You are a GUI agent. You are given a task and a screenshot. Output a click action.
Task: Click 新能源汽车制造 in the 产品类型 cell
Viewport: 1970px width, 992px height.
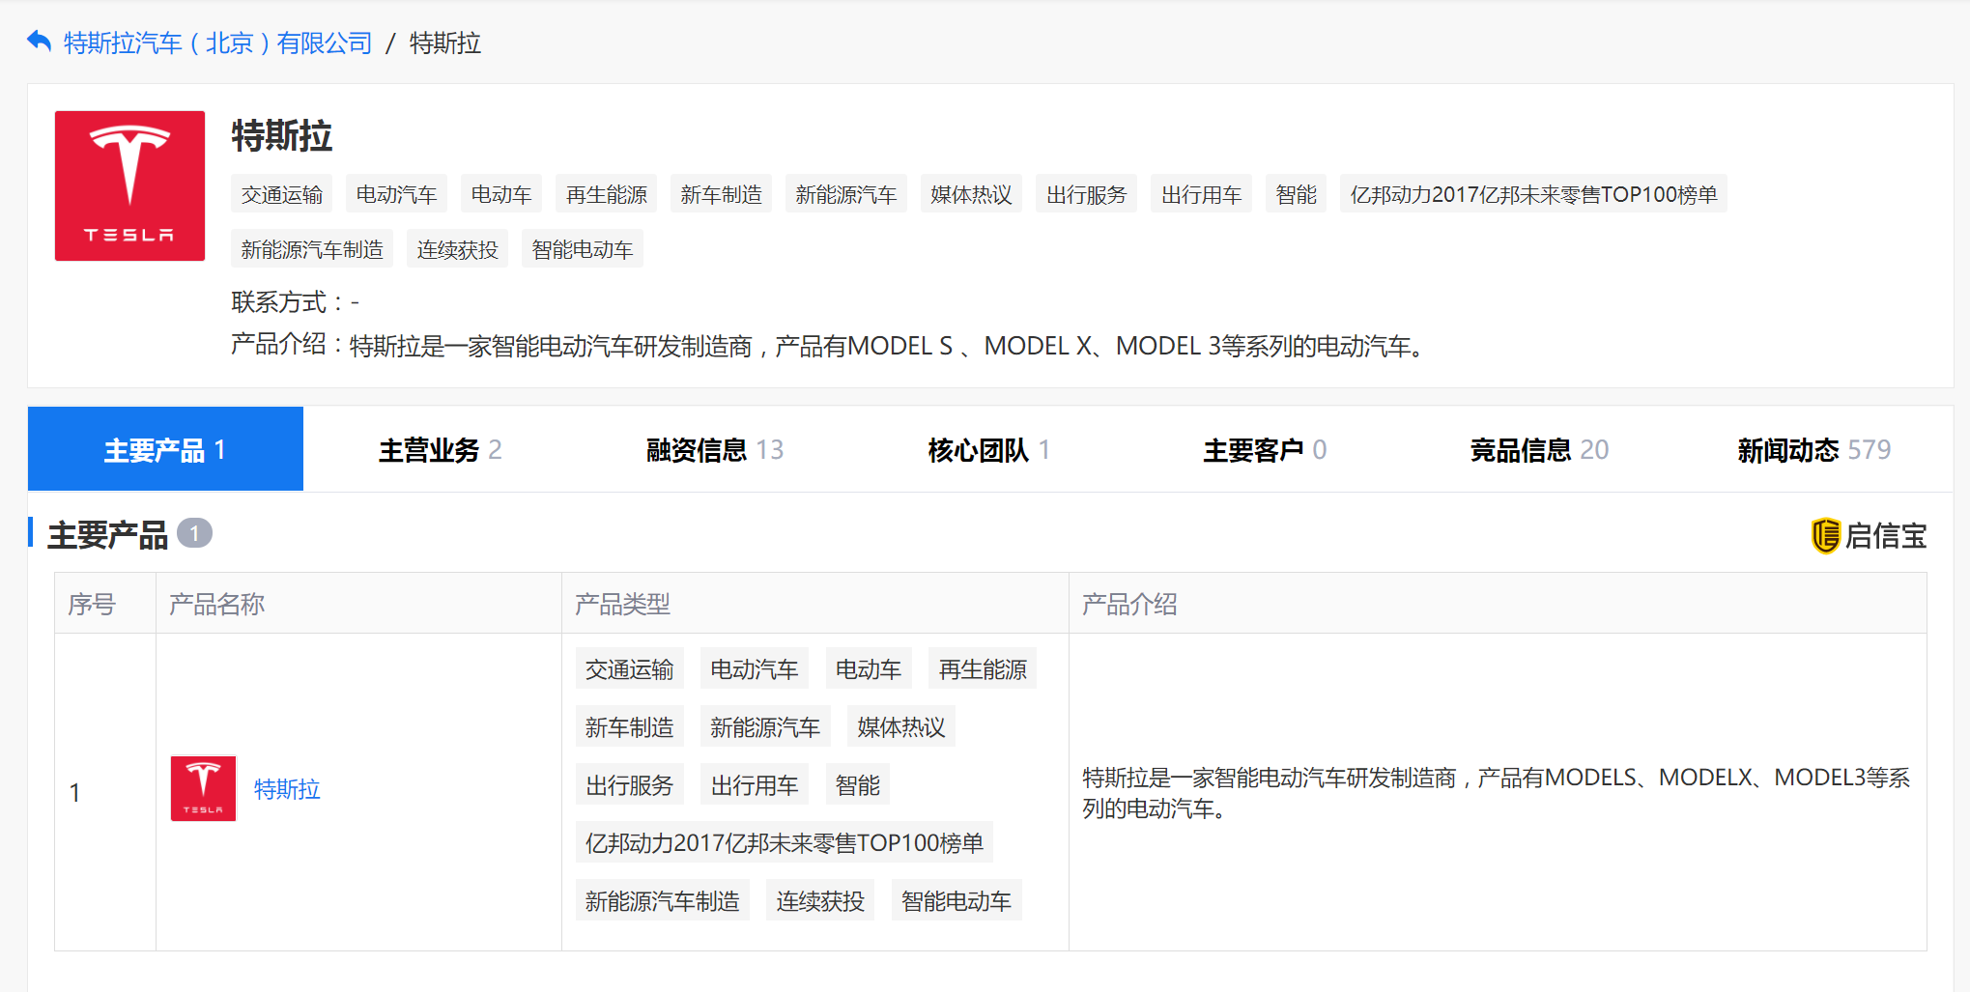(663, 900)
